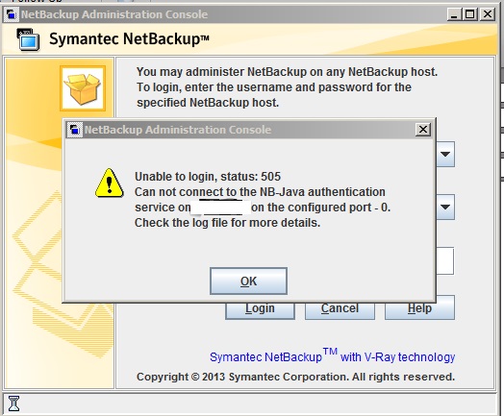Click 'You may administer NetBackup' instruction text
The height and width of the screenshot is (416, 504).
pyautogui.click(x=287, y=87)
